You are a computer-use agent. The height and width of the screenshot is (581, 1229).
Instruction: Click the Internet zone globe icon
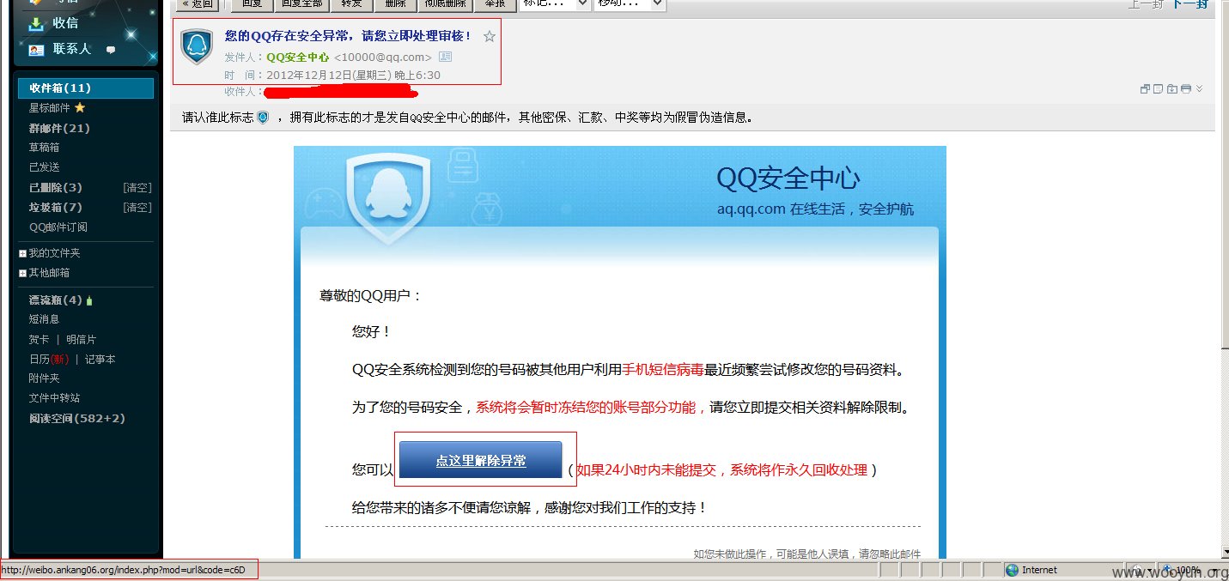(x=1012, y=570)
